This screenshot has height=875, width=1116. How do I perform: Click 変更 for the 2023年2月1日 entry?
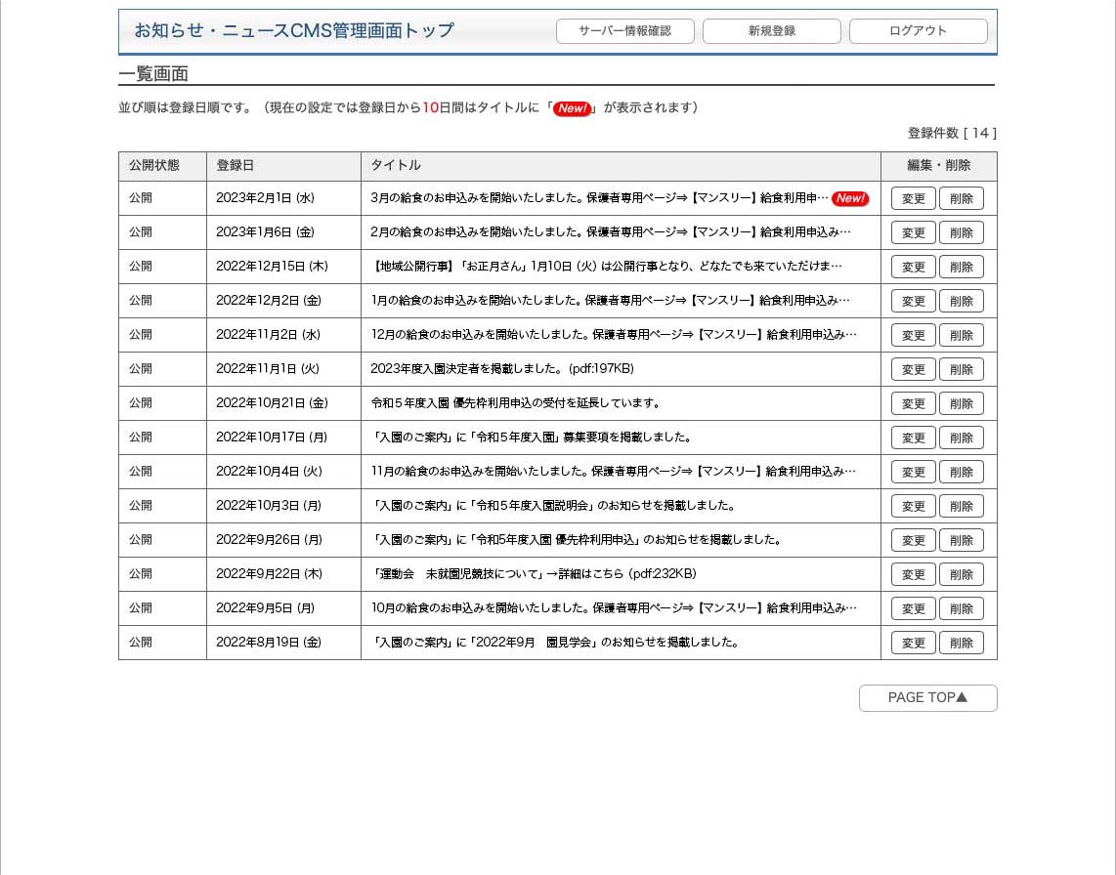coord(913,198)
